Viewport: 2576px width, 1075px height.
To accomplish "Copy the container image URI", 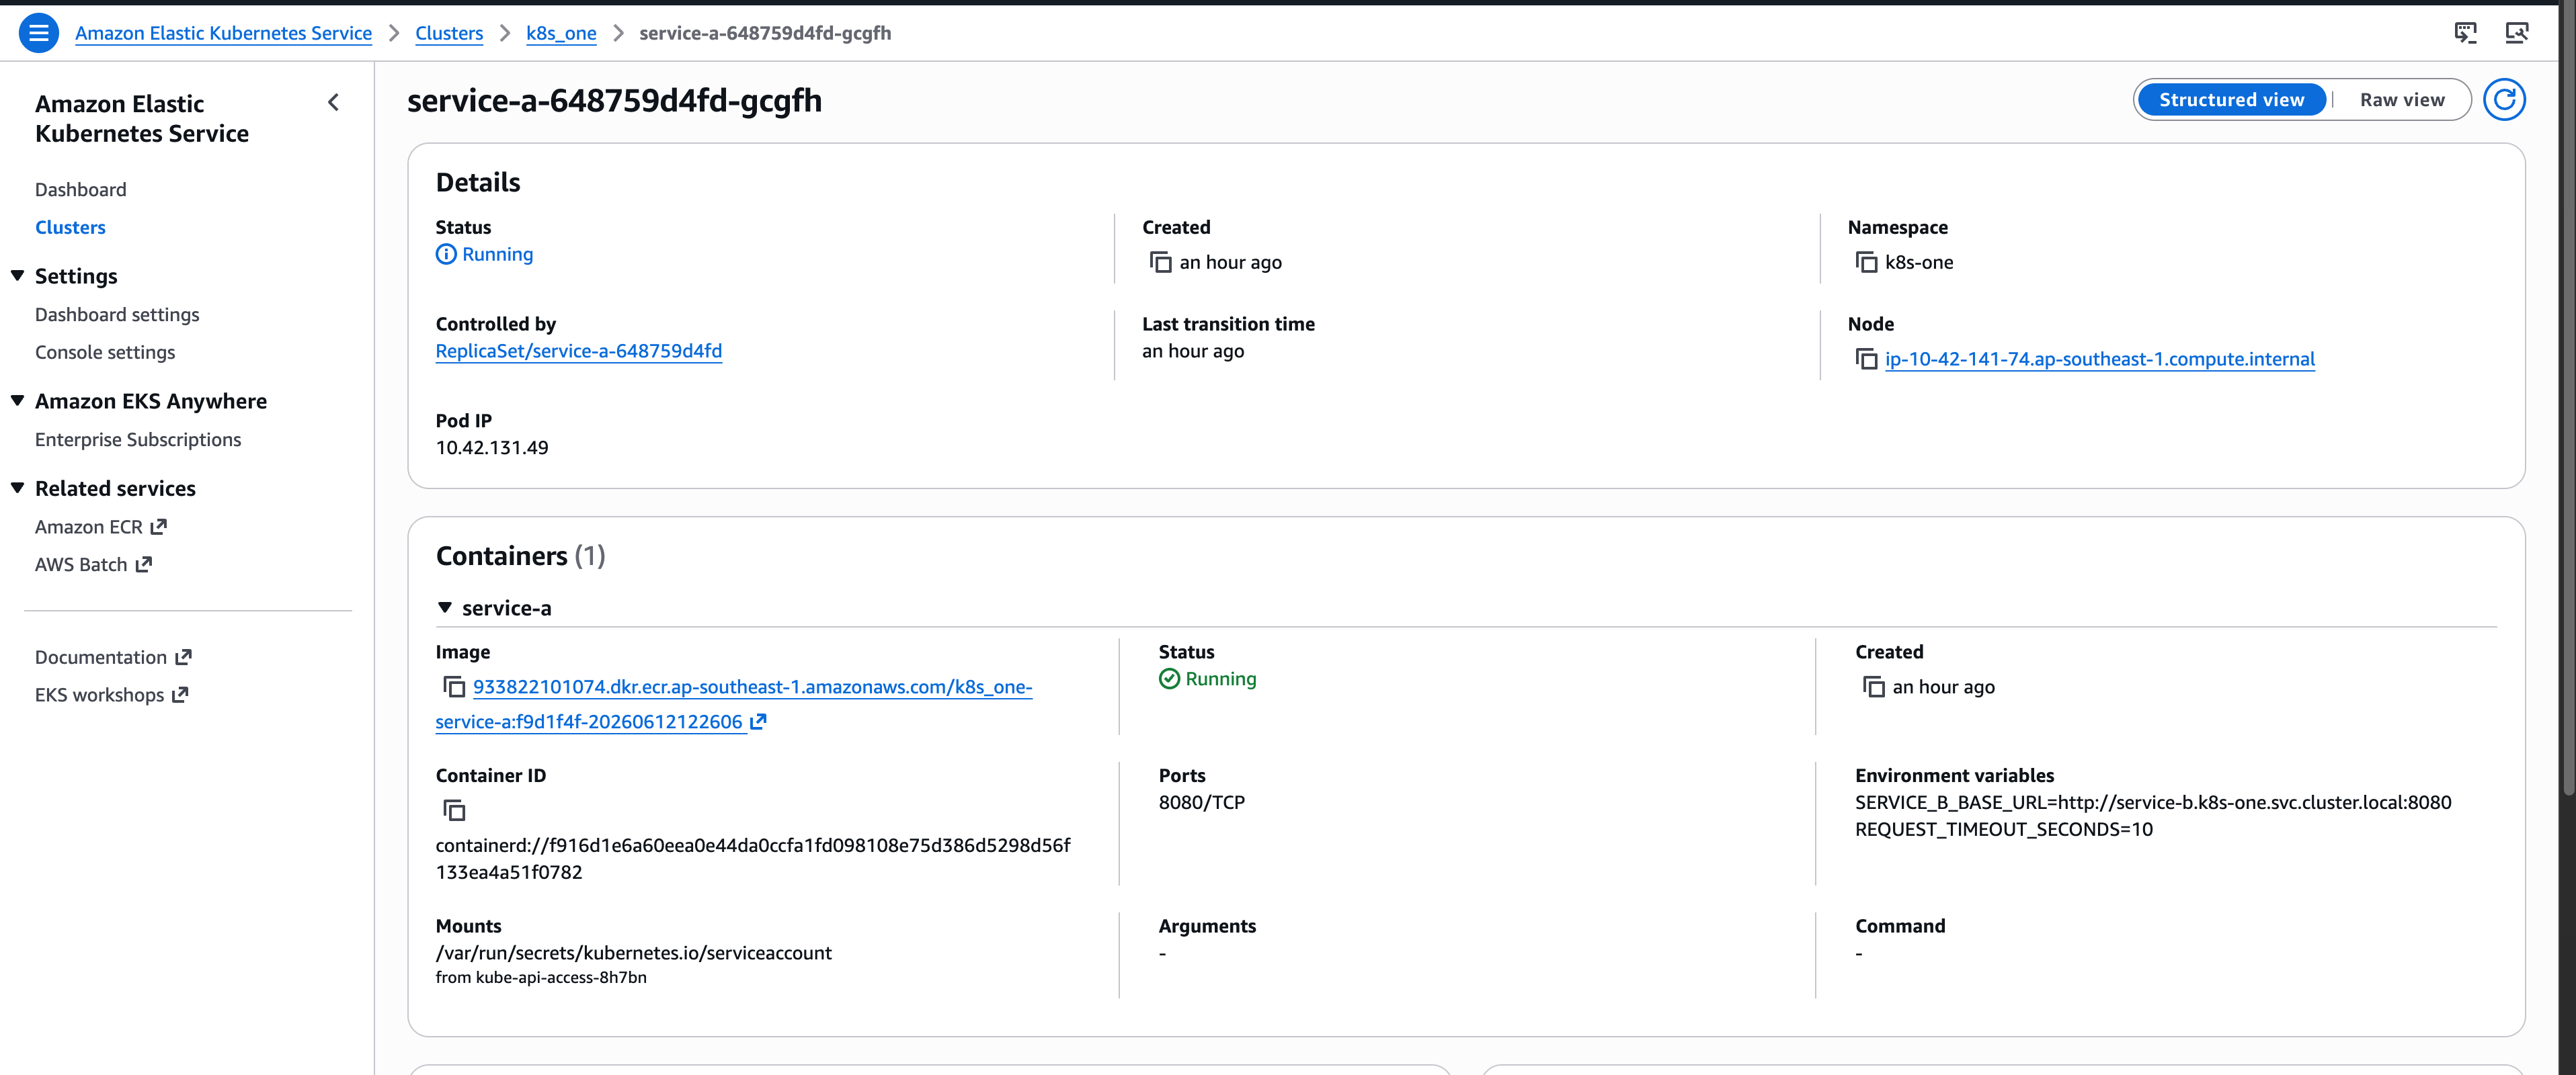I will point(454,687).
